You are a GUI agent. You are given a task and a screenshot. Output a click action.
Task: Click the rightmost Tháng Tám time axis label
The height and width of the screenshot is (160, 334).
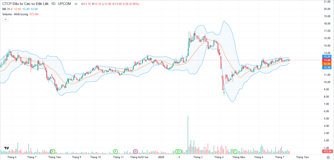coord(302,157)
